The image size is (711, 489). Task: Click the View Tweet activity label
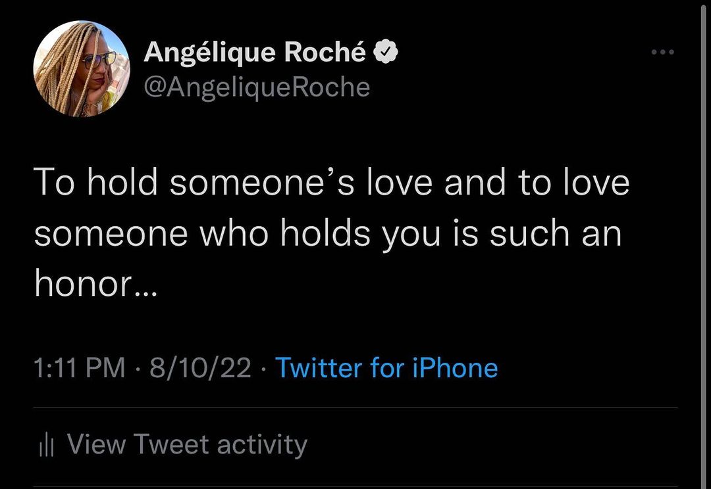(187, 444)
